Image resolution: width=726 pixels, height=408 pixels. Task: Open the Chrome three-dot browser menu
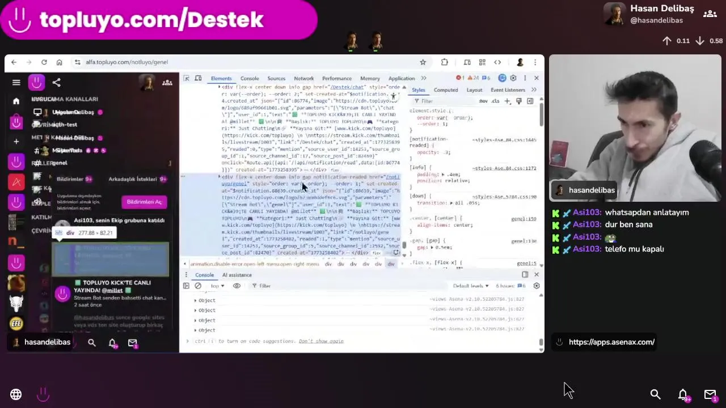[535, 62]
